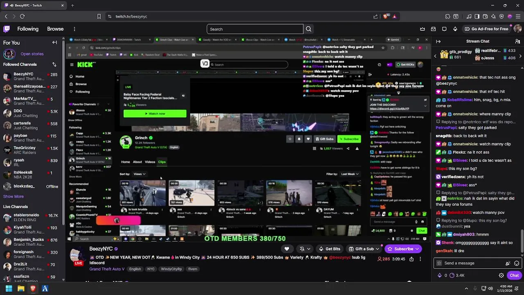This screenshot has width=524, height=295.
Task: Click the BeezyNYC channel name heading
Action: point(101,249)
